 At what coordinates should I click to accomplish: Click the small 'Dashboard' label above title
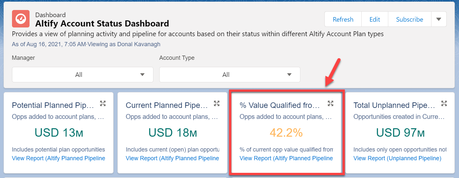tap(50, 15)
